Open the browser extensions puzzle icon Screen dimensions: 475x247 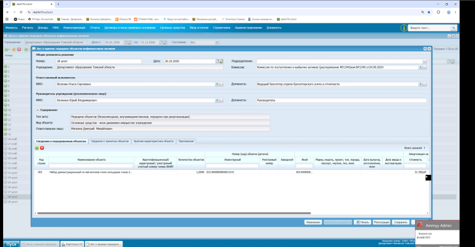(439, 12)
